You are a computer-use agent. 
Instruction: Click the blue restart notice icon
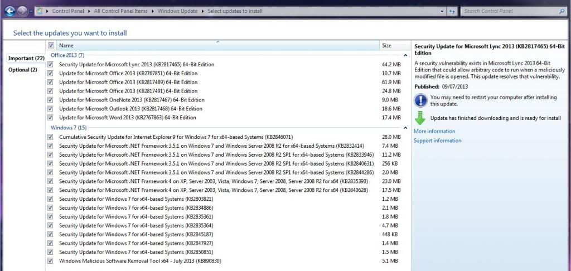click(420, 100)
